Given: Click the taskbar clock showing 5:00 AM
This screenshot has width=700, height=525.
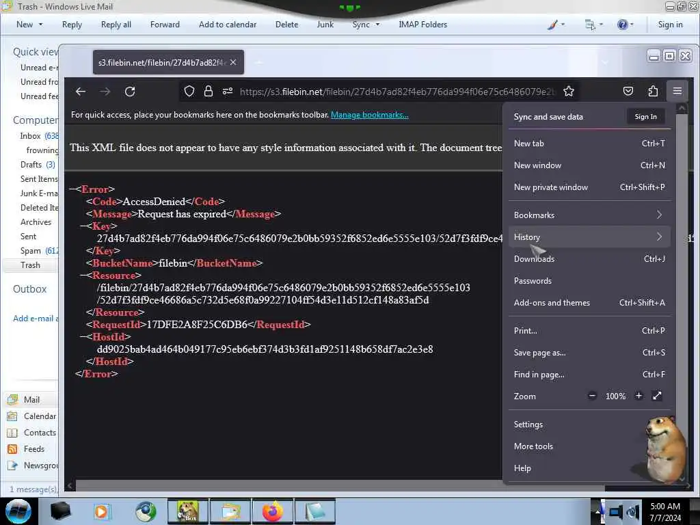Looking at the screenshot, I should tap(665, 511).
